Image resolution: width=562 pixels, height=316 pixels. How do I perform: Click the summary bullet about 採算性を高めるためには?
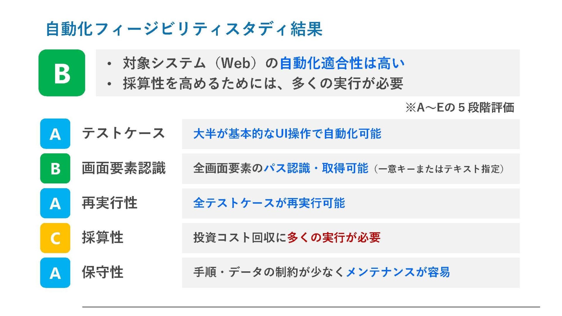point(263,84)
